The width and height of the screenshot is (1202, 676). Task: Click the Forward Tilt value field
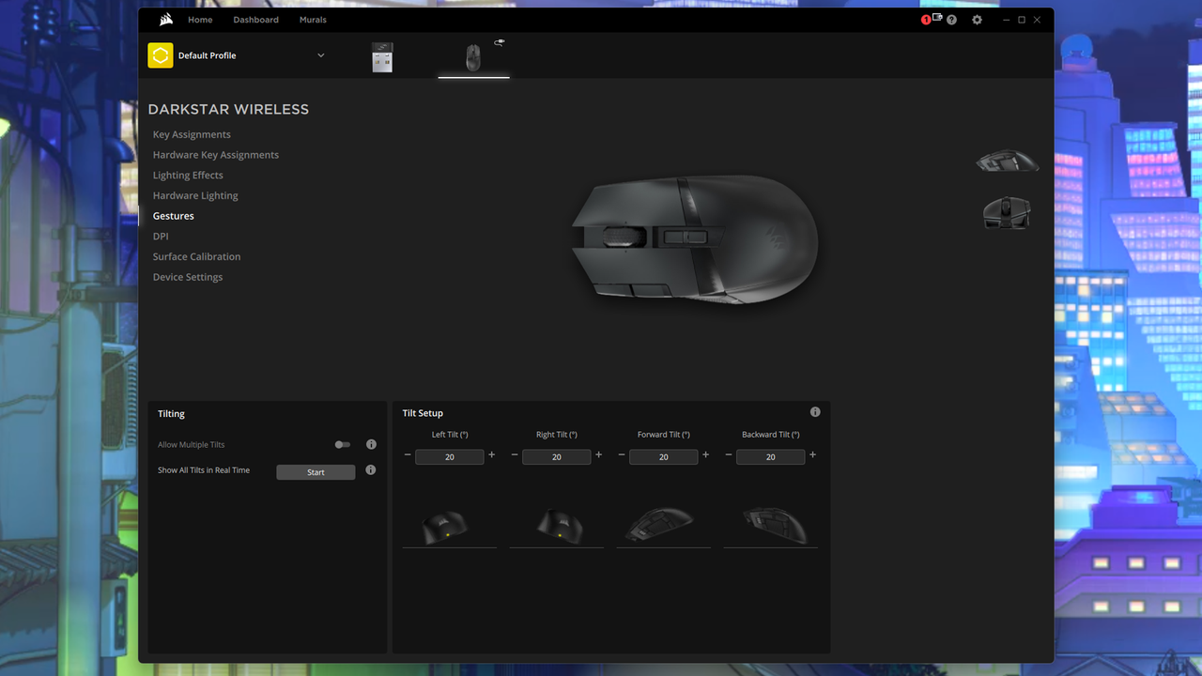coord(664,456)
